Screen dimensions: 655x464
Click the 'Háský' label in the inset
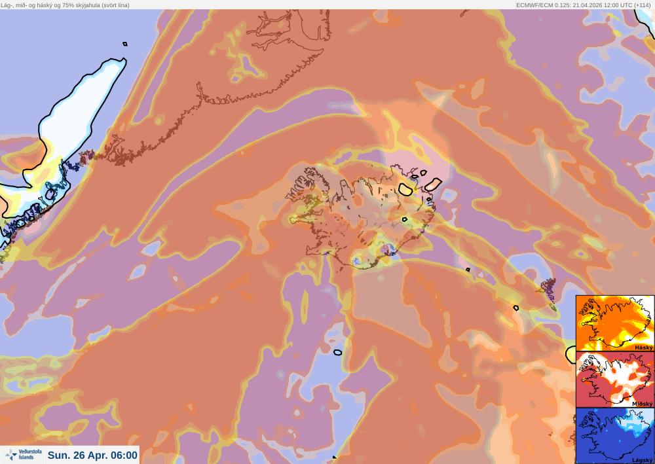[643, 347]
